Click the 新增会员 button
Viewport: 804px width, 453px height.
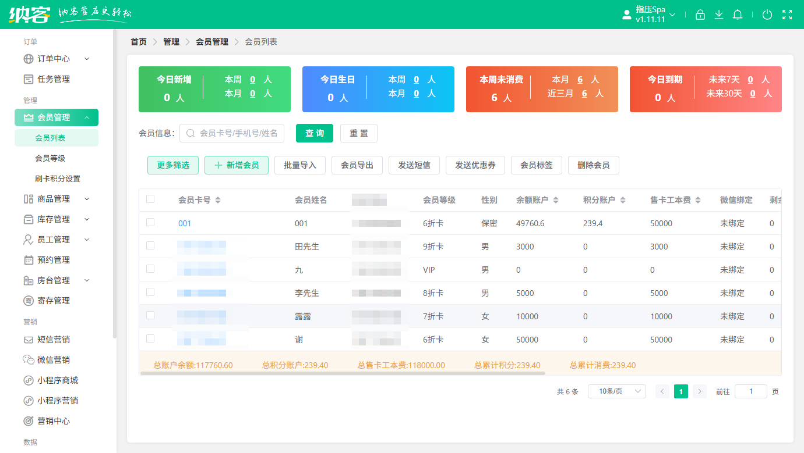coord(236,165)
